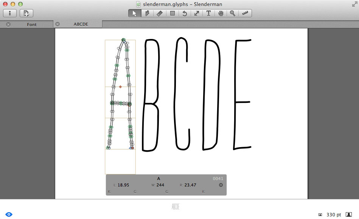Pick the Rectangle primitive tool
This screenshot has height=219, width=359.
(x=173, y=13)
